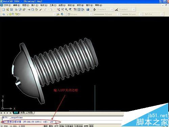
Task: Click the AutoCAD document icon in menu bar
Action: click(2, 5)
